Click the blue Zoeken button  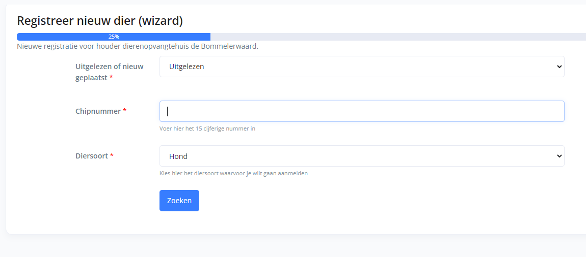coord(179,201)
